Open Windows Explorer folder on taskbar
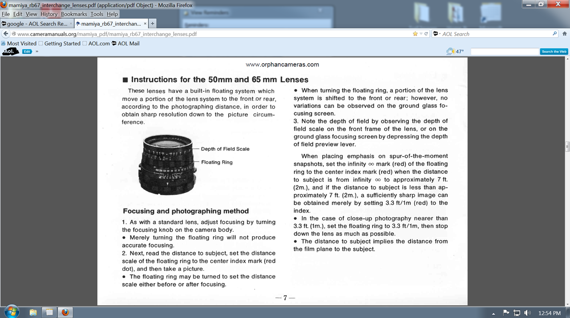The width and height of the screenshot is (570, 318). tap(33, 312)
